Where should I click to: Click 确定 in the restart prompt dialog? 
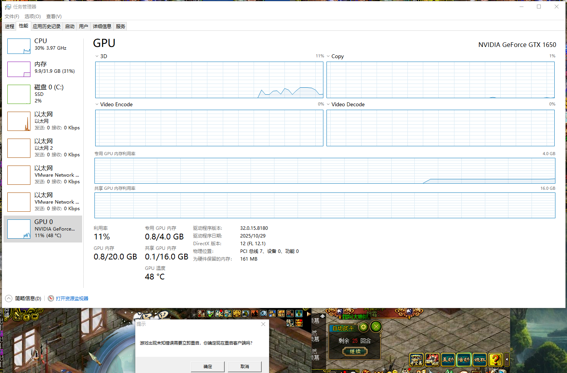[x=208, y=366]
